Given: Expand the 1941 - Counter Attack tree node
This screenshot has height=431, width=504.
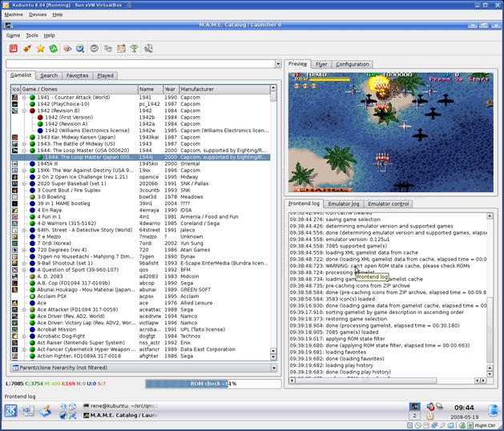Looking at the screenshot, I should 24,98.
